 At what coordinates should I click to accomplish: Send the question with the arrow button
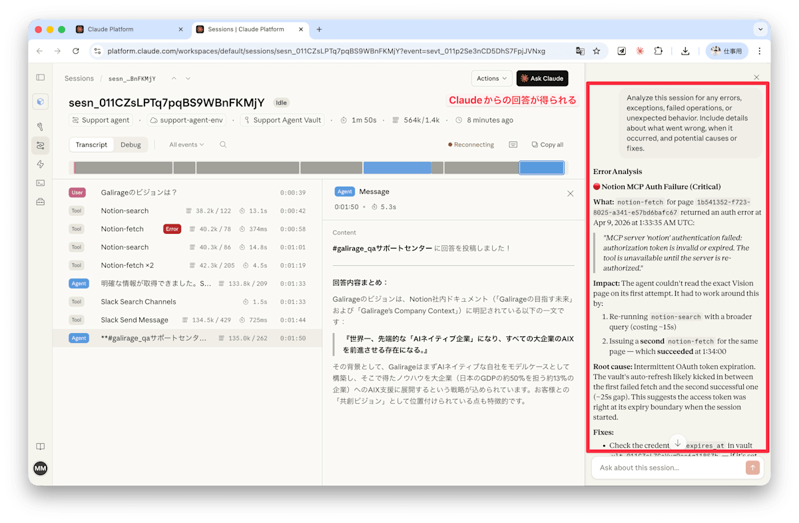pyautogui.click(x=752, y=468)
